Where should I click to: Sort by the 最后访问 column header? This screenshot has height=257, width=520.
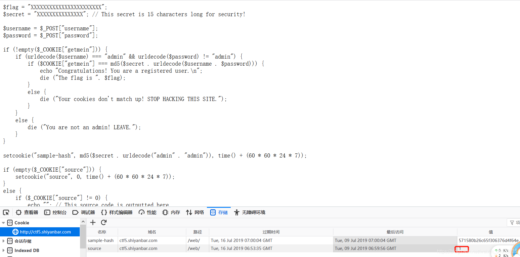click(x=395, y=232)
